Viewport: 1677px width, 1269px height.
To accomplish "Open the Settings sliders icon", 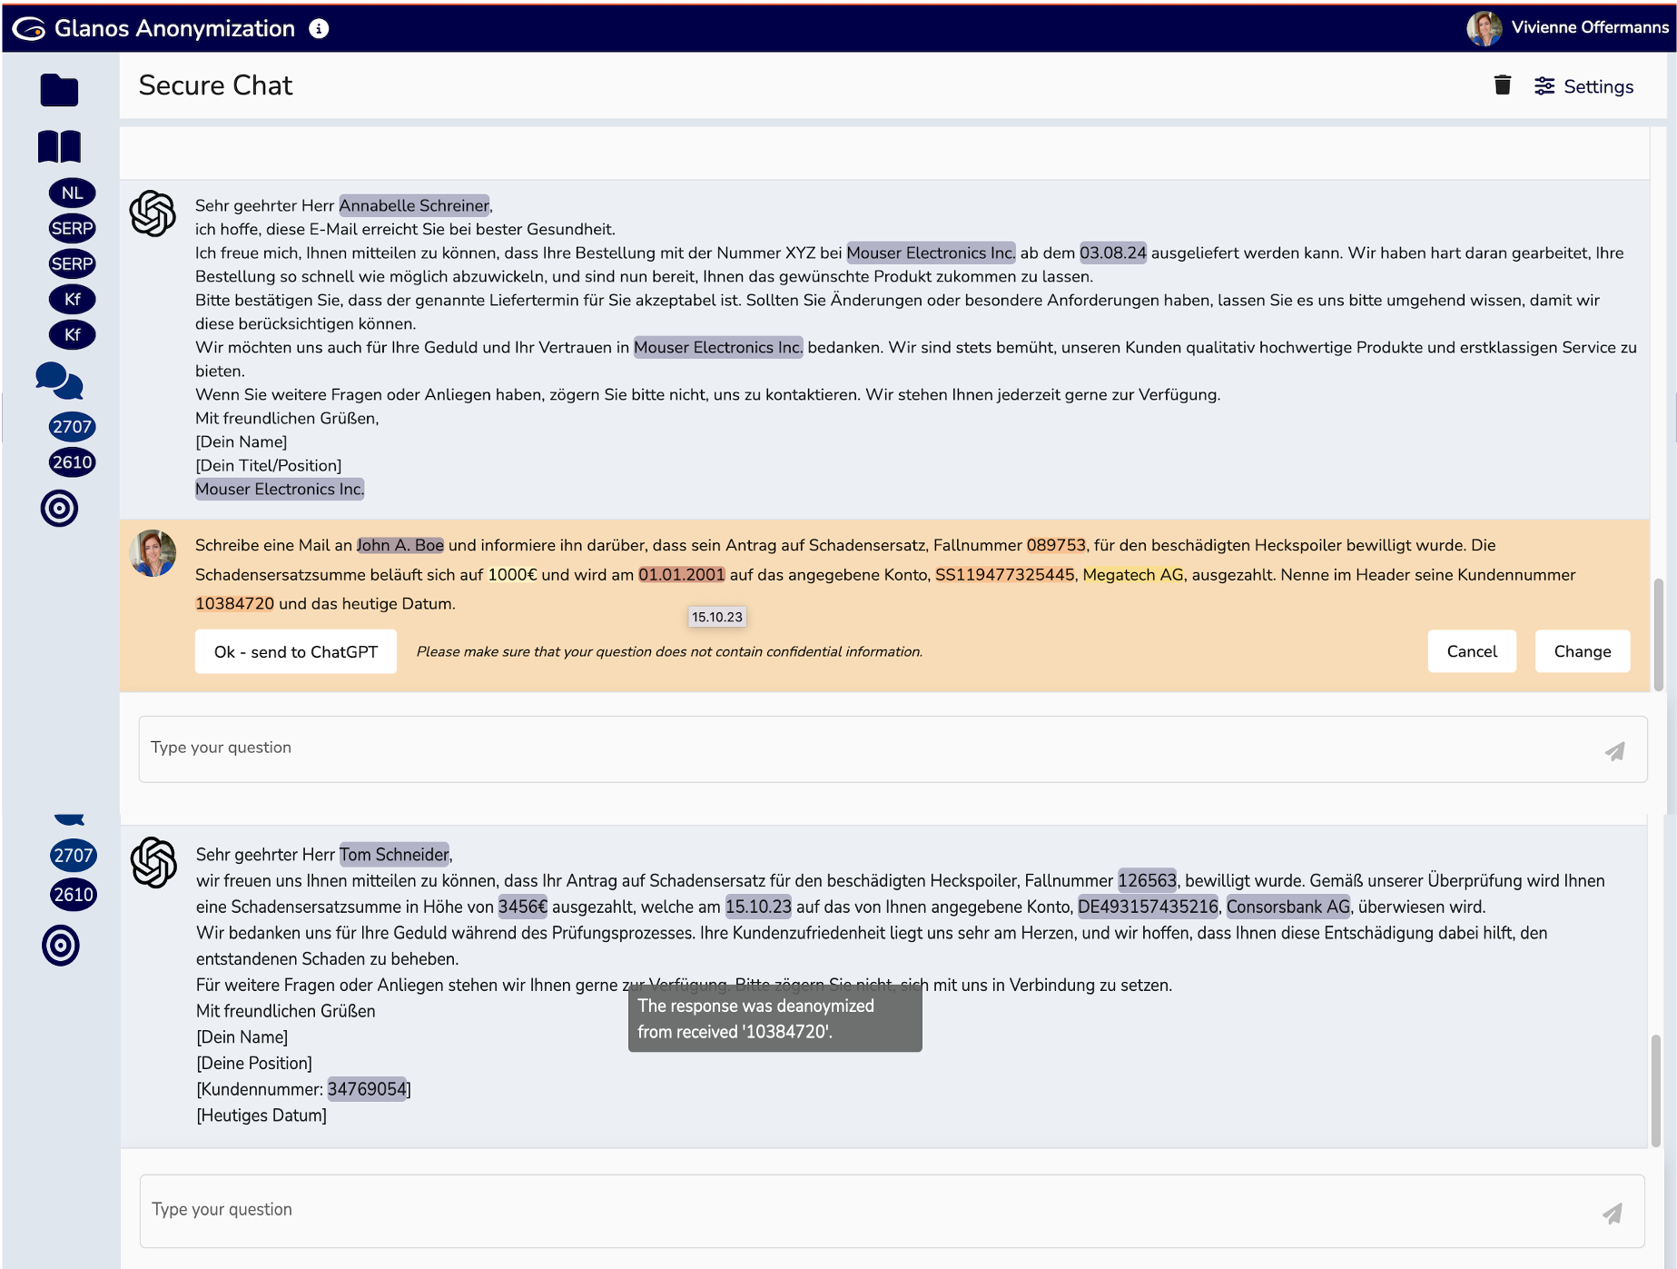I will (1544, 86).
